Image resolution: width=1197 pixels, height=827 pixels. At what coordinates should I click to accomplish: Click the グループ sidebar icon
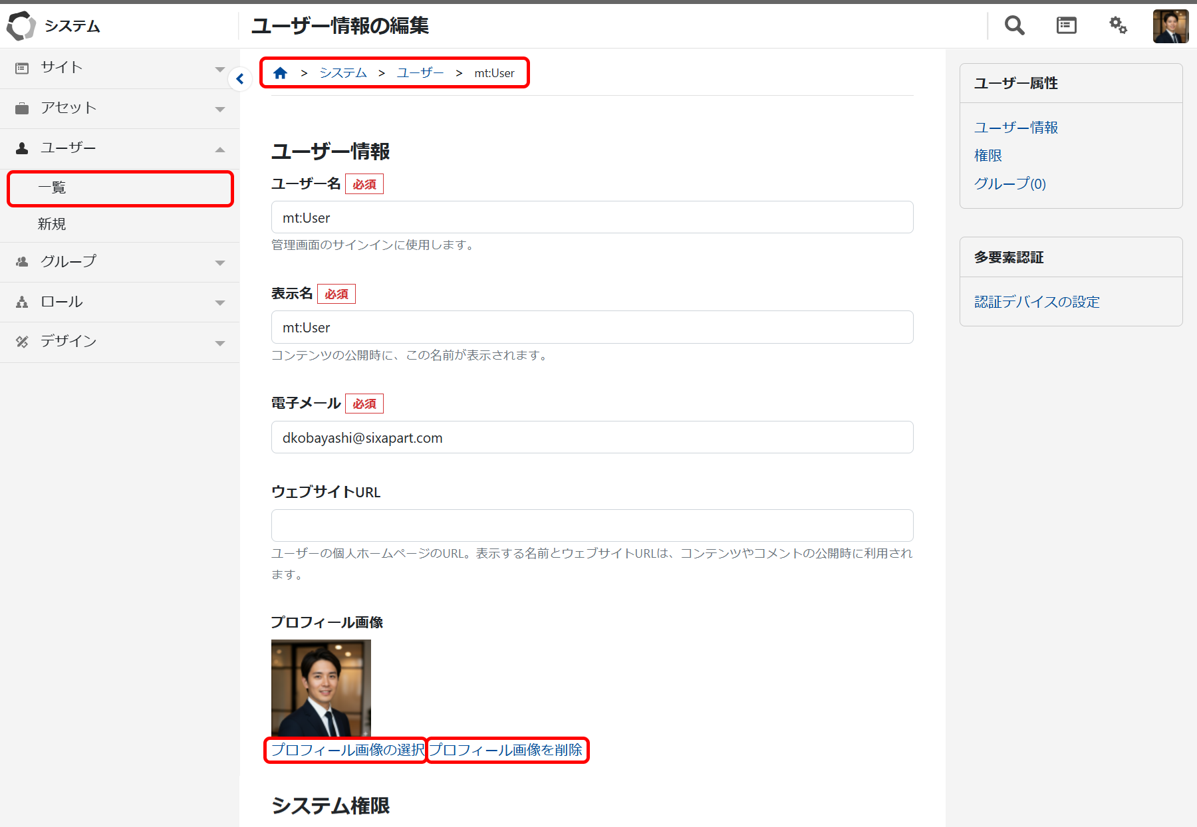point(22,261)
